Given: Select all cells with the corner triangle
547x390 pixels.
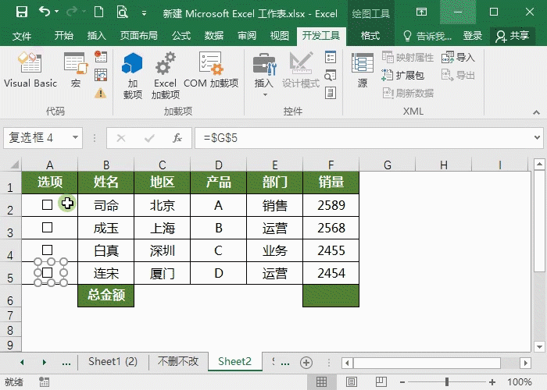Looking at the screenshot, I should tap(14, 165).
